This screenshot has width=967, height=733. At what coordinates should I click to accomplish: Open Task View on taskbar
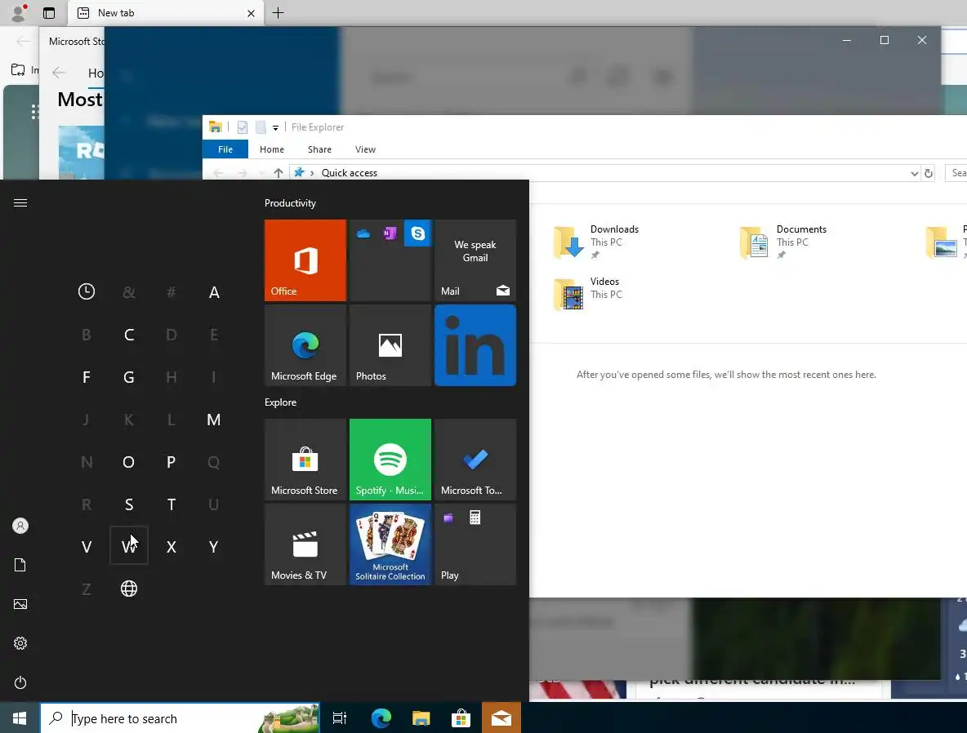click(x=339, y=718)
